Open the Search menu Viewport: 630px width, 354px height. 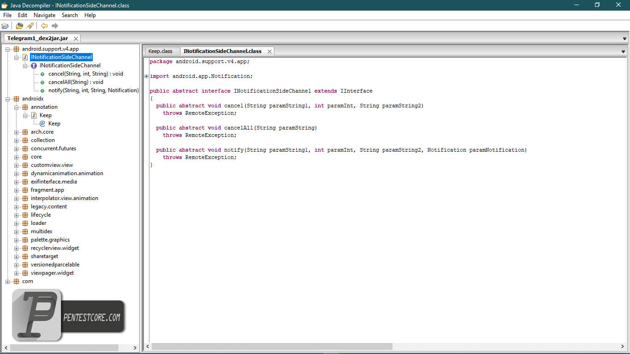coord(70,15)
